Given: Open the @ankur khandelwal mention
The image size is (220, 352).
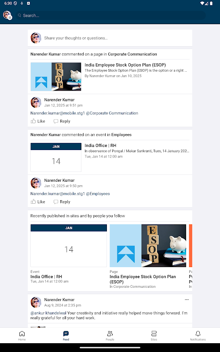Looking at the screenshot, I should coord(48,313).
